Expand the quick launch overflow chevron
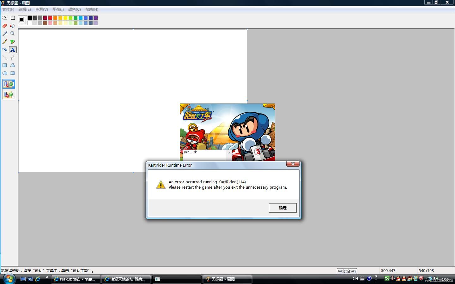 tap(47, 278)
